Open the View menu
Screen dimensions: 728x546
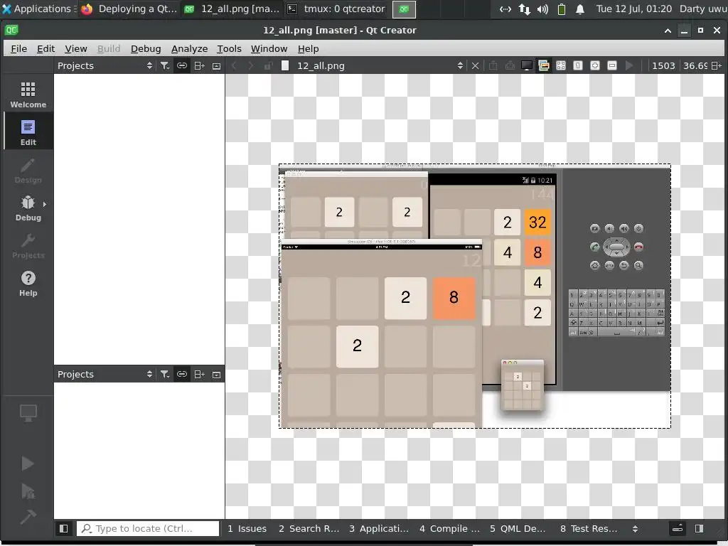(75, 49)
